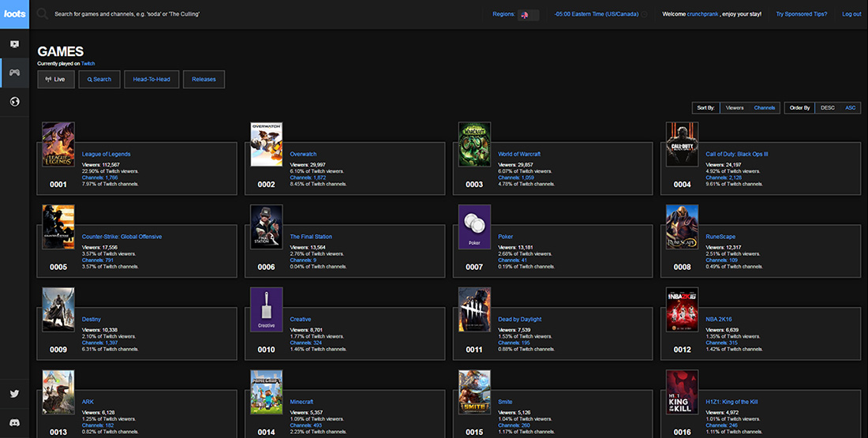Open The Final Station title link

(311, 237)
